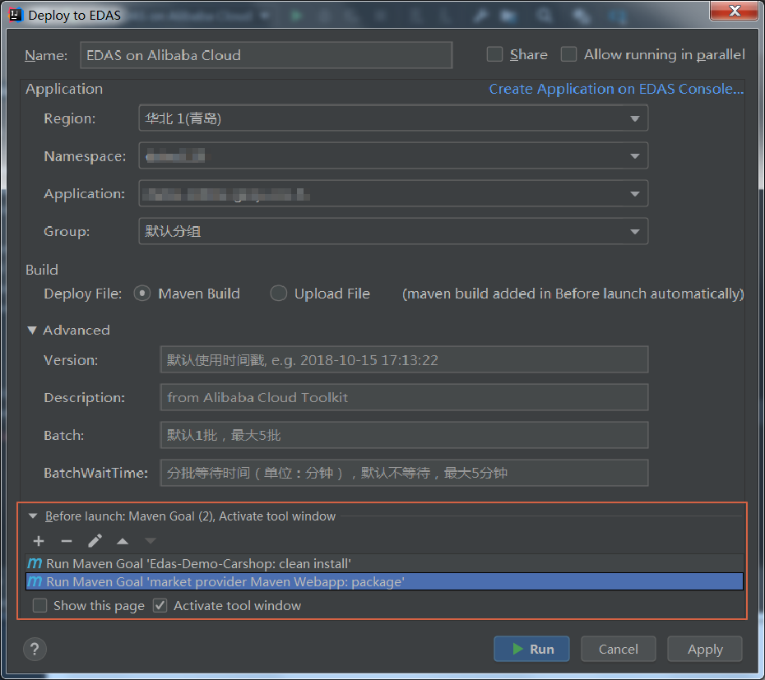Collapse the Advanced section
The width and height of the screenshot is (765, 680).
click(x=32, y=331)
